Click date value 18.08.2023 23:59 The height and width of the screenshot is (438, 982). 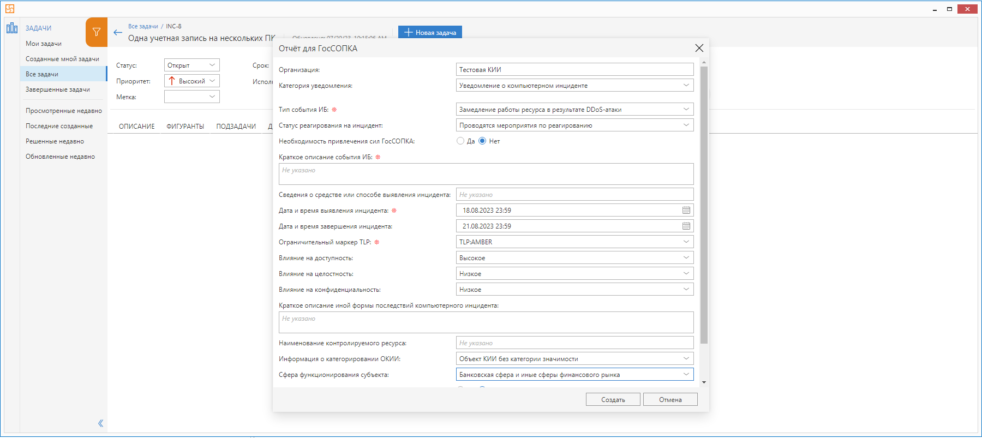[x=487, y=210]
